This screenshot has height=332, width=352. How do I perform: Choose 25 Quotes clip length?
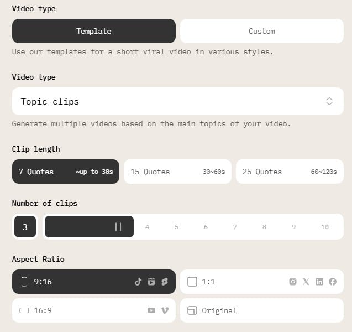[x=290, y=172]
